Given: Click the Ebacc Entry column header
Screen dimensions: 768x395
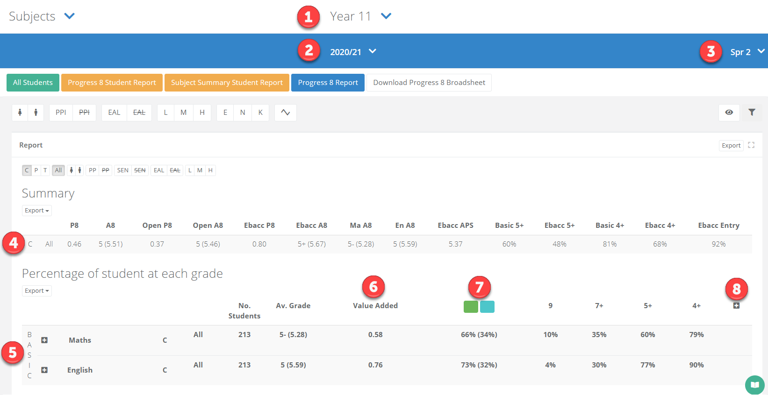Looking at the screenshot, I should [718, 226].
